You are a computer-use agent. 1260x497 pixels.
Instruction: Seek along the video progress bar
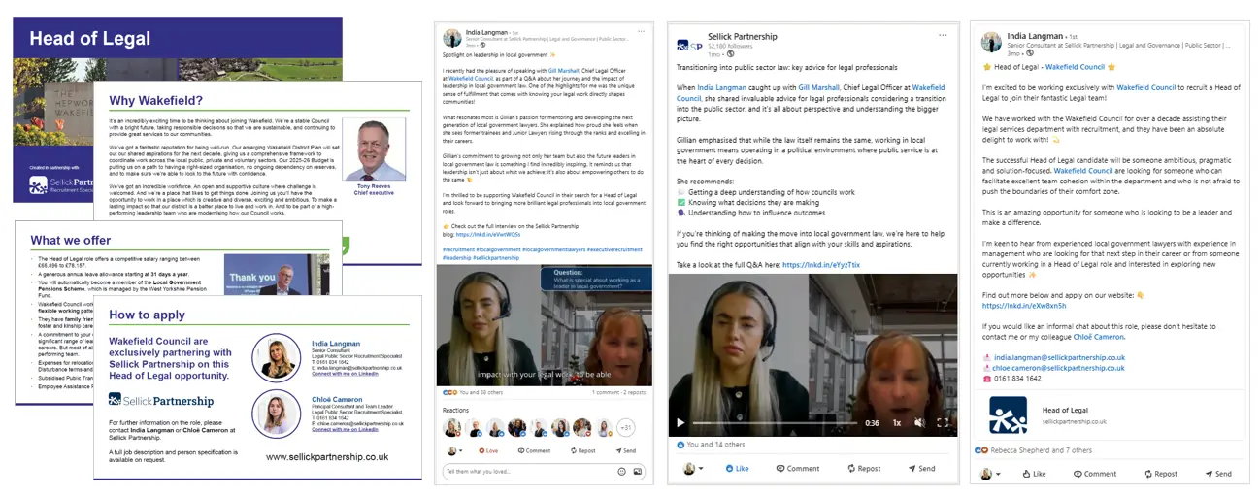(x=774, y=423)
